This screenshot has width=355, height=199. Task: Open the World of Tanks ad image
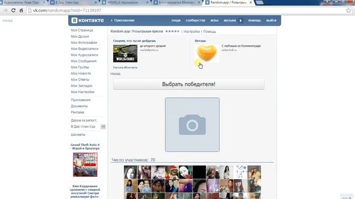pyautogui.click(x=125, y=54)
